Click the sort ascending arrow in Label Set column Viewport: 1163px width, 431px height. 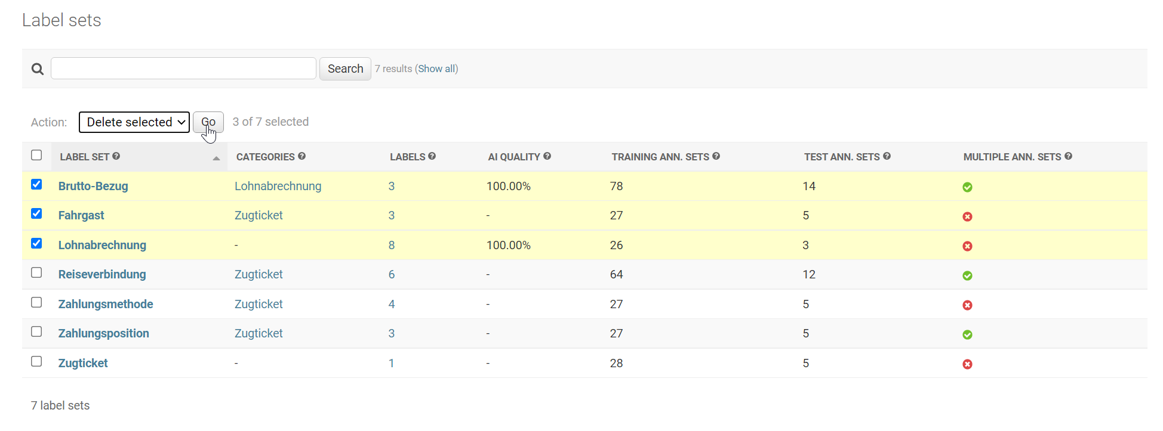(x=216, y=158)
